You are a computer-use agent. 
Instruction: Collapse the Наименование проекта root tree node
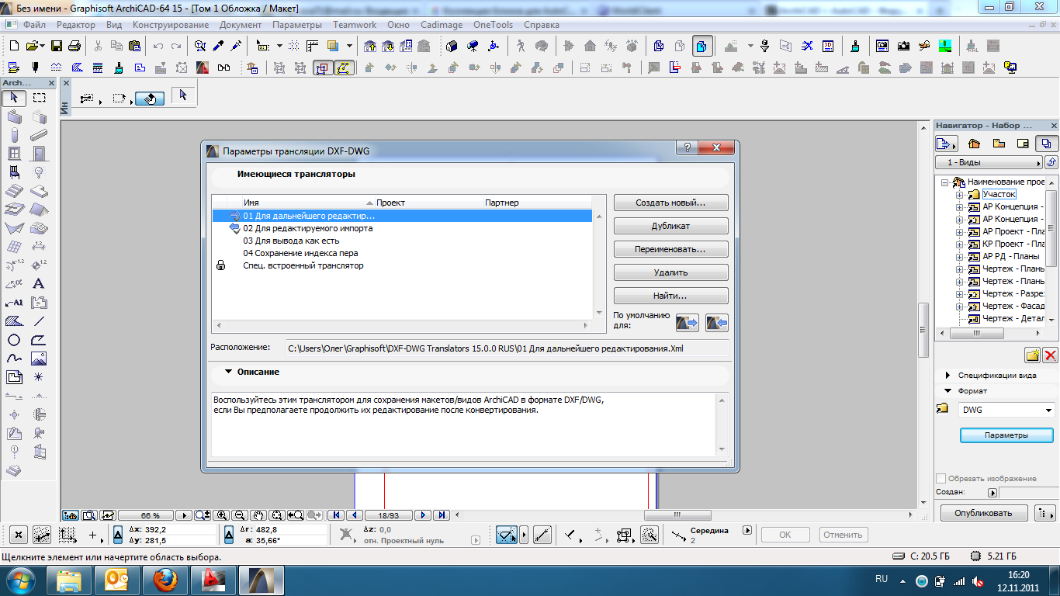(x=944, y=182)
